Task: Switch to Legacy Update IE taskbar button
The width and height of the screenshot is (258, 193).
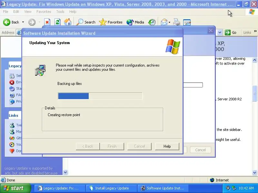Action: [x=60, y=188]
